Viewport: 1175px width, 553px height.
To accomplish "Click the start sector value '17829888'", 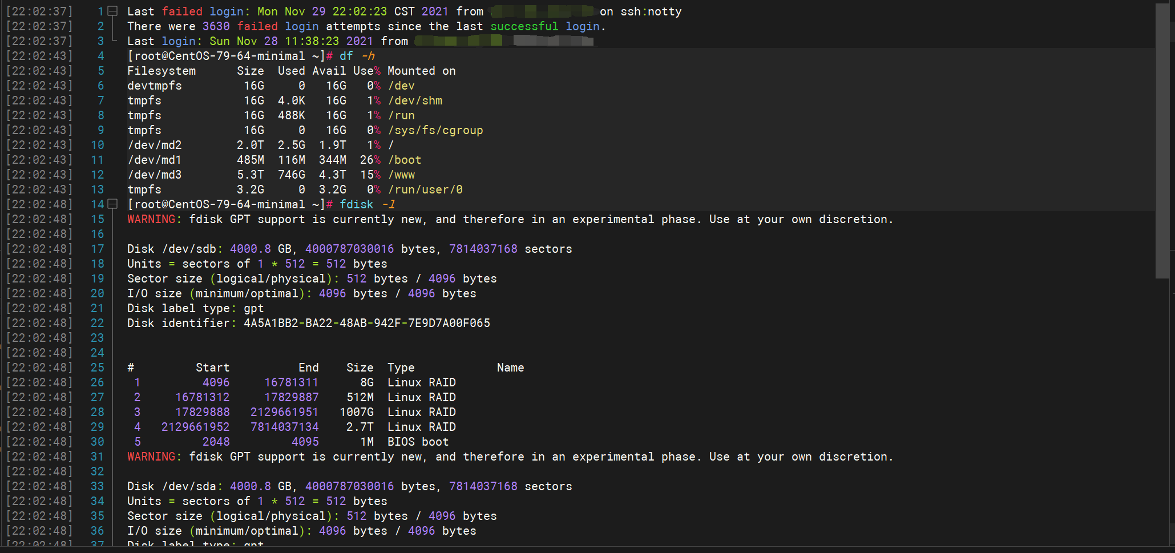I will 203,412.
